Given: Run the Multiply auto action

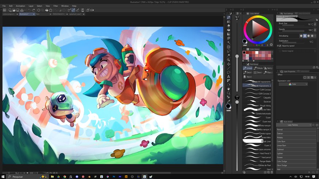Looking at the screenshot, I should coord(296,137).
